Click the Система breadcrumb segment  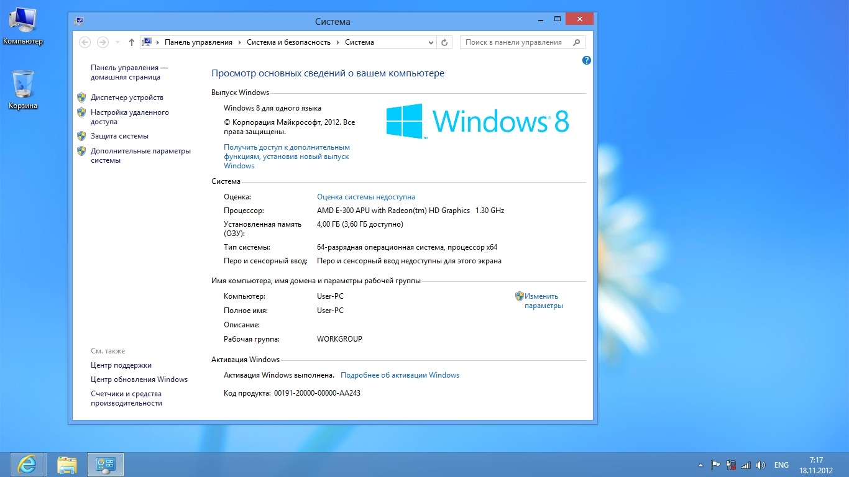pos(359,42)
